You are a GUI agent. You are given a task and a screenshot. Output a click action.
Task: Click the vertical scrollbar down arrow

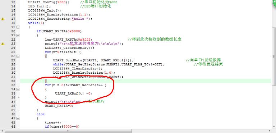[x=274, y=126]
